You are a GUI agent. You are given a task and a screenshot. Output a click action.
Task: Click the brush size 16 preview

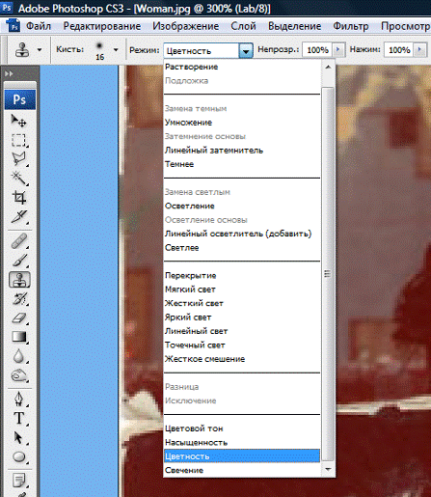click(x=99, y=50)
